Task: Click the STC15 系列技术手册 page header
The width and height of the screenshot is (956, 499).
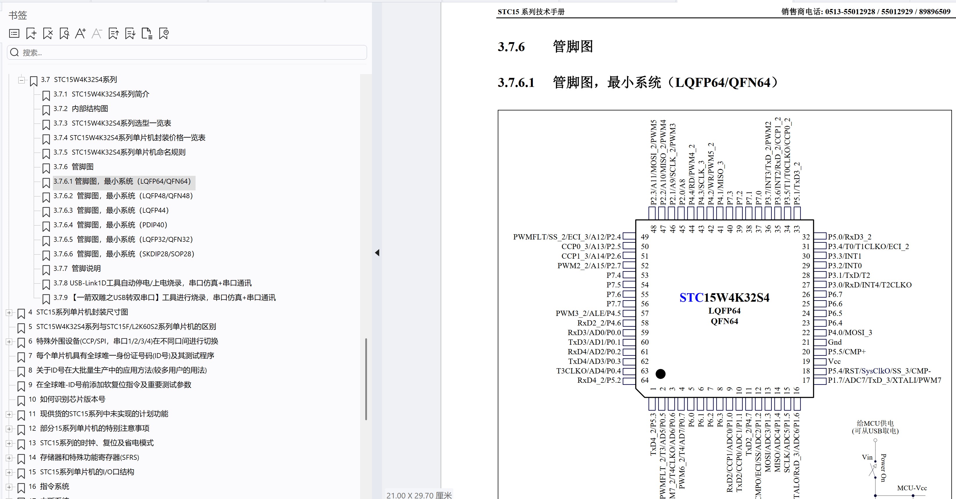Action: (531, 12)
